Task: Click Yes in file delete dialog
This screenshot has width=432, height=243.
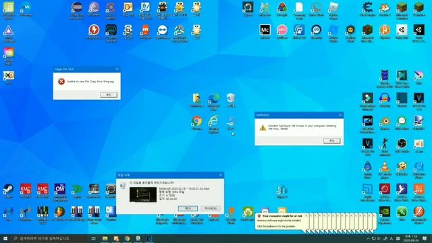Action: click(188, 209)
